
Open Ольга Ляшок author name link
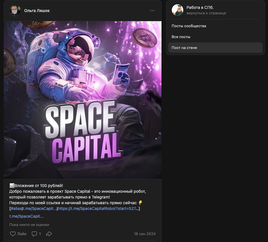[x=37, y=11]
